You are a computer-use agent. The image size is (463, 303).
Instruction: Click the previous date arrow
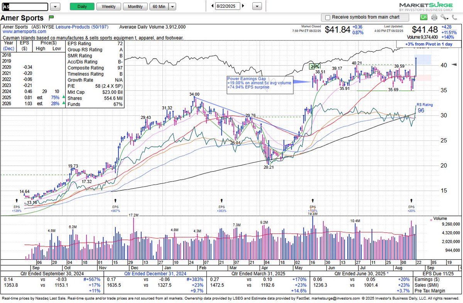tap(211, 6)
